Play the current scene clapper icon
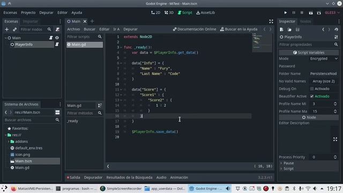Screen dimensions: 343x193 coord(311,13)
